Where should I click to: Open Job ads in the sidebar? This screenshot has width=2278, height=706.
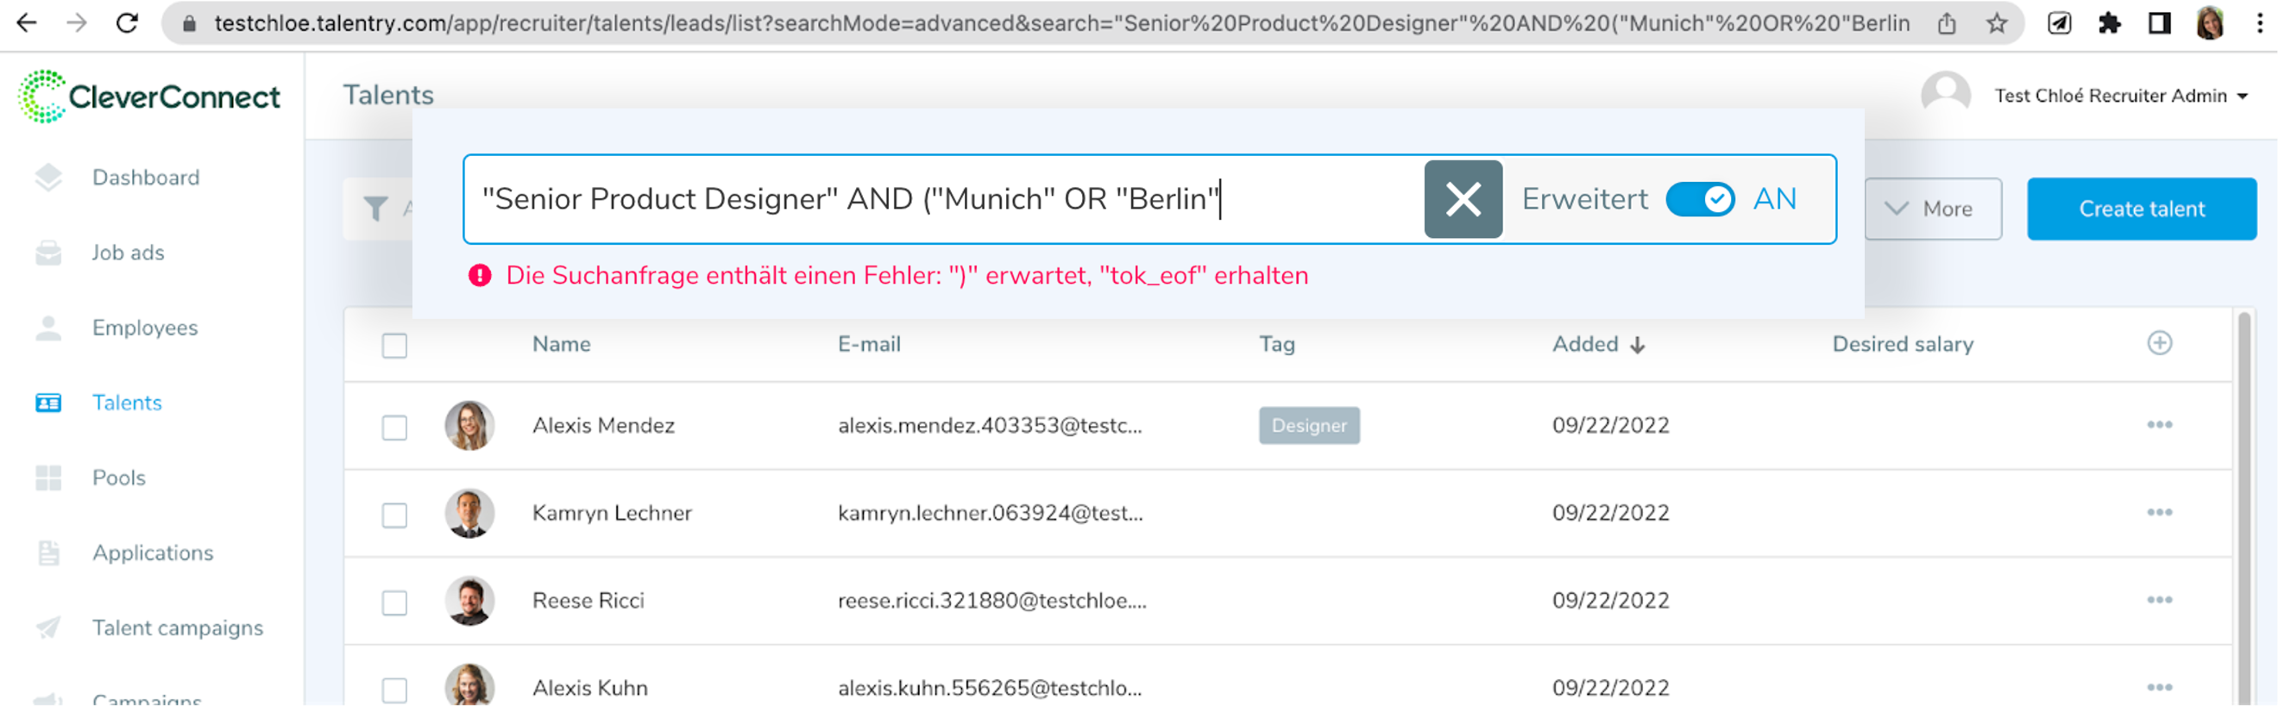tap(129, 253)
